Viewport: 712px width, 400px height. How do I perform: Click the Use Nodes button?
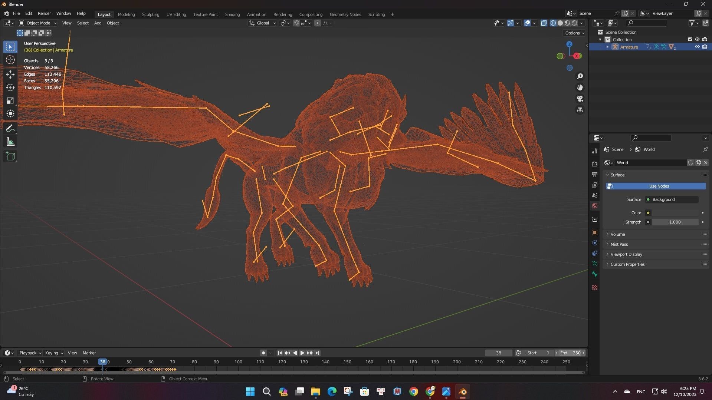(656, 186)
